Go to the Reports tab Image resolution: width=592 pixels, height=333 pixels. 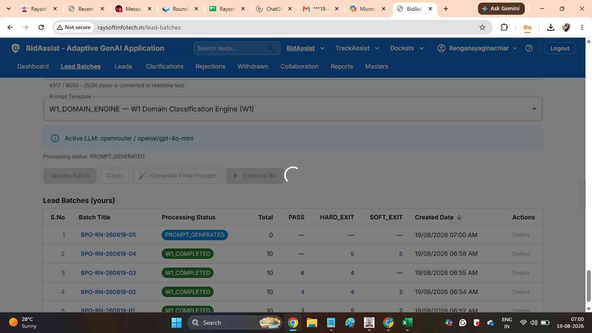point(342,66)
